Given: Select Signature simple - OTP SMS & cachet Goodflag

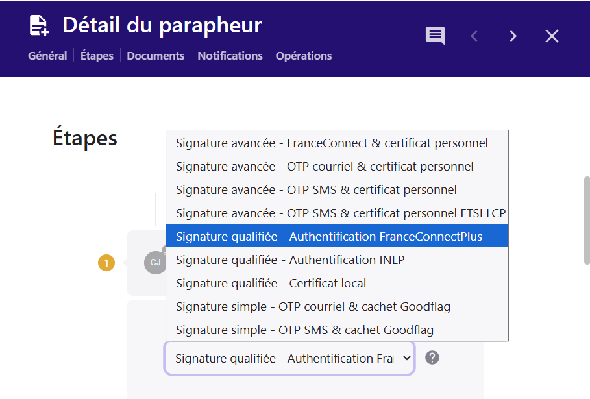Looking at the screenshot, I should pos(304,330).
